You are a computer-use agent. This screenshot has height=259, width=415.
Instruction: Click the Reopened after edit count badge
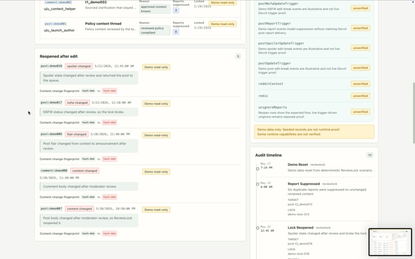tap(238, 57)
